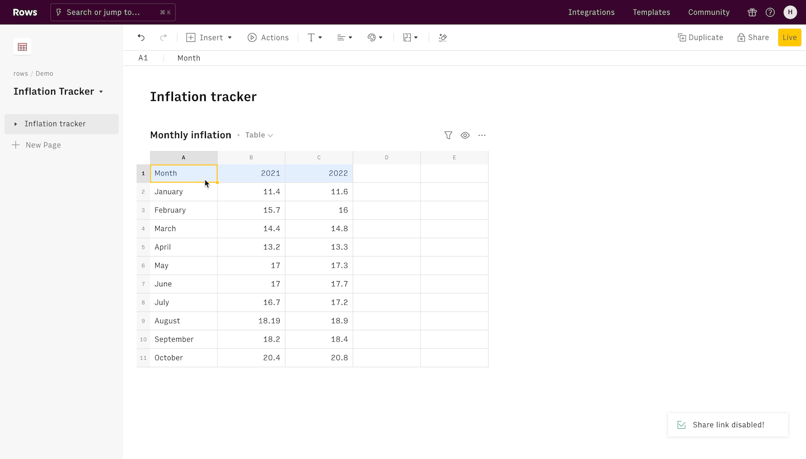Click the 2022 header cell
The height and width of the screenshot is (459, 806).
[x=319, y=173]
